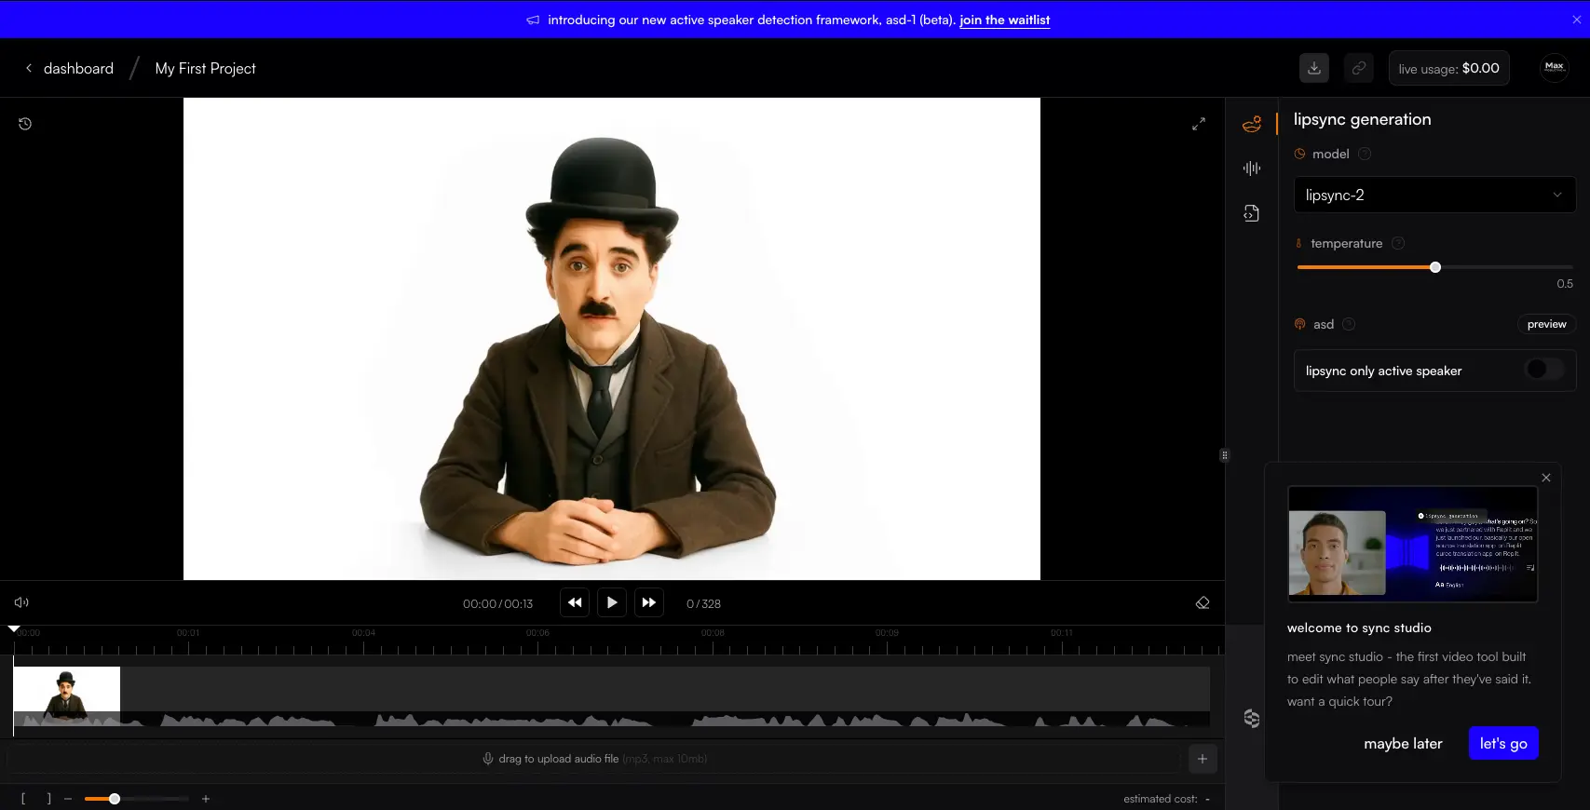This screenshot has width=1590, height=810.
Task: Click the 00:06 timeline ruler mark
Action: (x=537, y=633)
